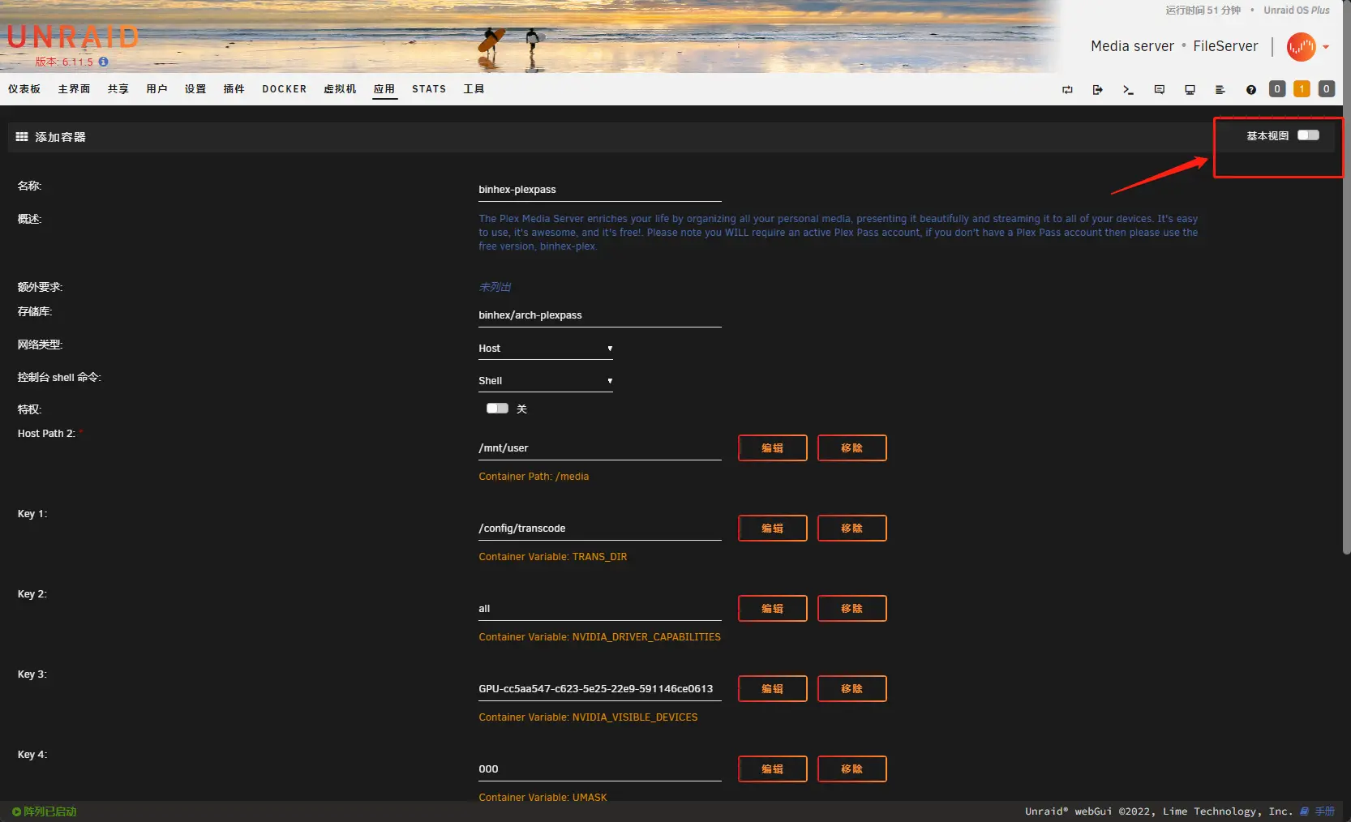Open the DOCKER menu tab

pos(284,89)
